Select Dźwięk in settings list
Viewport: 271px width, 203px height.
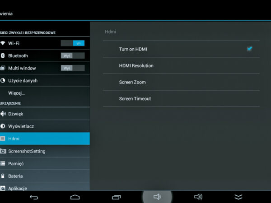(x=15, y=114)
